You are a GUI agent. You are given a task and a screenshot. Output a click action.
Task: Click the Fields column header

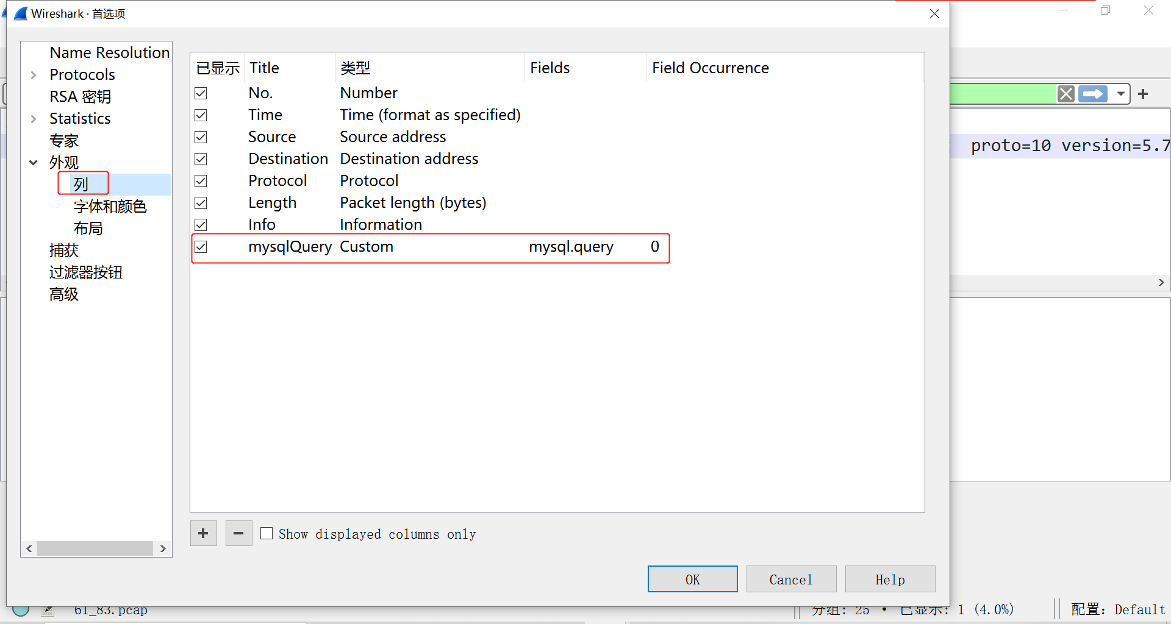585,68
